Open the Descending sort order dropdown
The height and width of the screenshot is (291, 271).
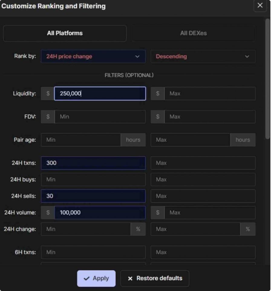203,56
